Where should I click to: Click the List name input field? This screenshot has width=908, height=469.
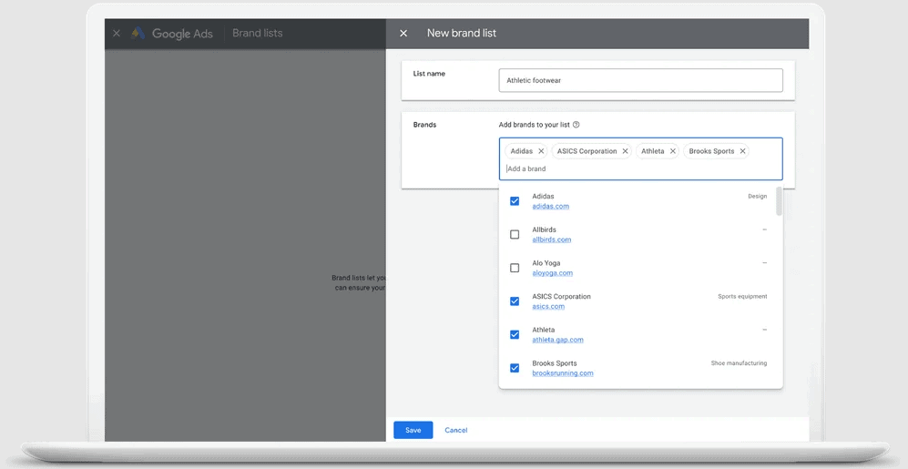click(x=640, y=80)
